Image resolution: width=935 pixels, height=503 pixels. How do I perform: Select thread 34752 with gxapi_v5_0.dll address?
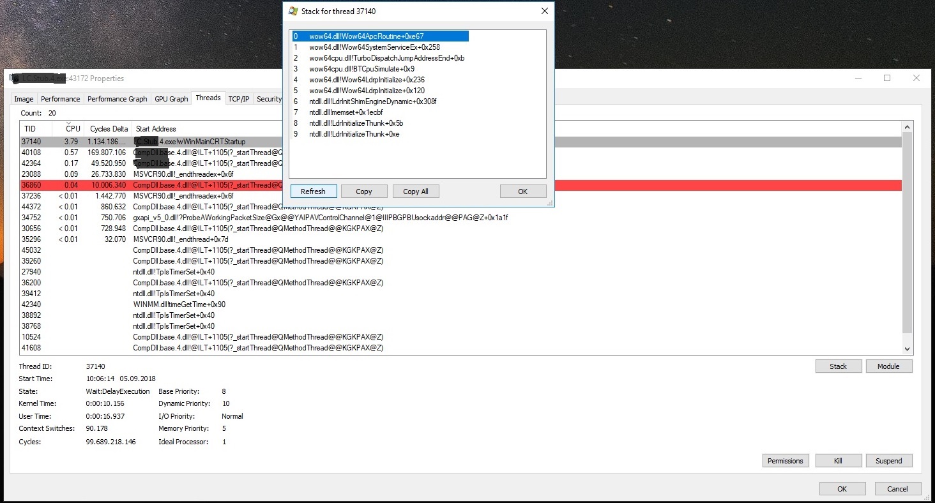point(460,218)
